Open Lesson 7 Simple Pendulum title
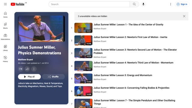This screenshot has width=192, height=108. click(x=134, y=102)
